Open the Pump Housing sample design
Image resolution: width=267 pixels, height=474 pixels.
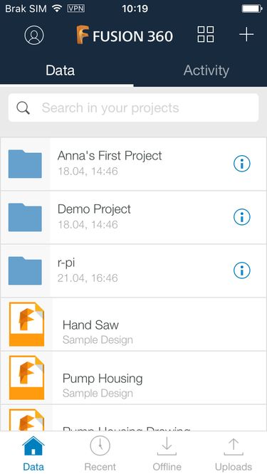pyautogui.click(x=133, y=378)
